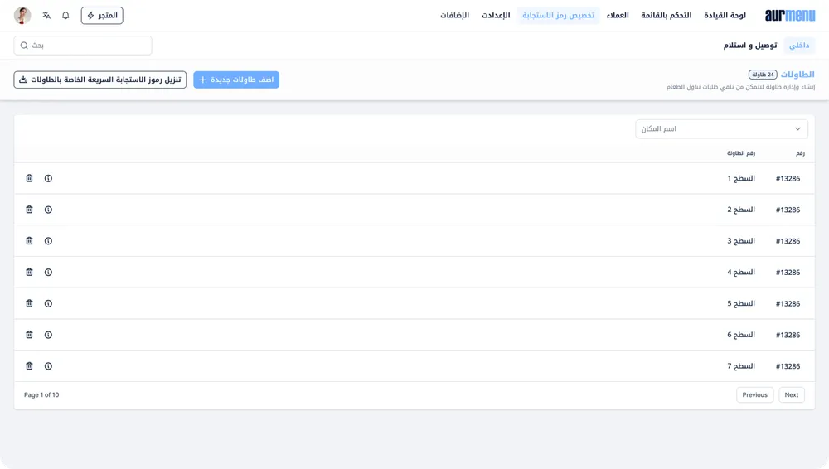Show info for table السطح 6
Screen dimensions: 829x469
coord(48,335)
